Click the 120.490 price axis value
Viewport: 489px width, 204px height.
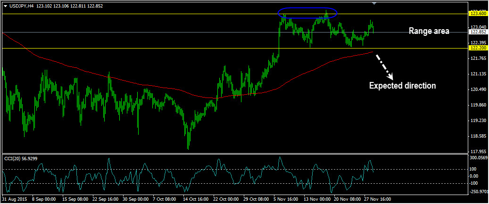(479, 90)
